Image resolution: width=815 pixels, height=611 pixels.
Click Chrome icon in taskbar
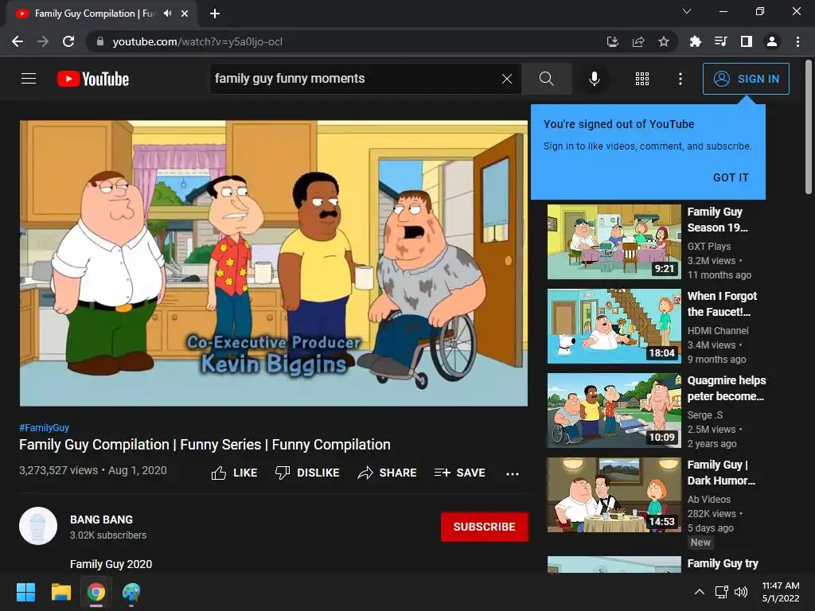pyautogui.click(x=96, y=592)
